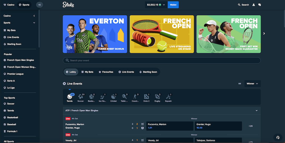Select Ice Hockey live sport icon
This screenshot has width=285, height=143.
[103, 98]
